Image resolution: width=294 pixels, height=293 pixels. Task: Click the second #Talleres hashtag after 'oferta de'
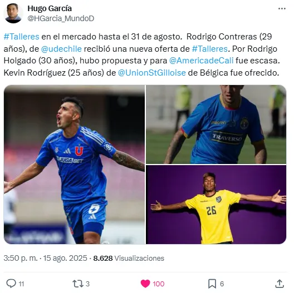pos(210,49)
